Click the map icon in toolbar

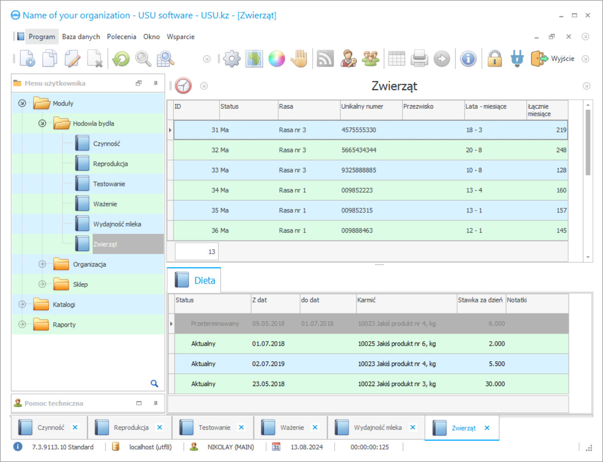[254, 59]
